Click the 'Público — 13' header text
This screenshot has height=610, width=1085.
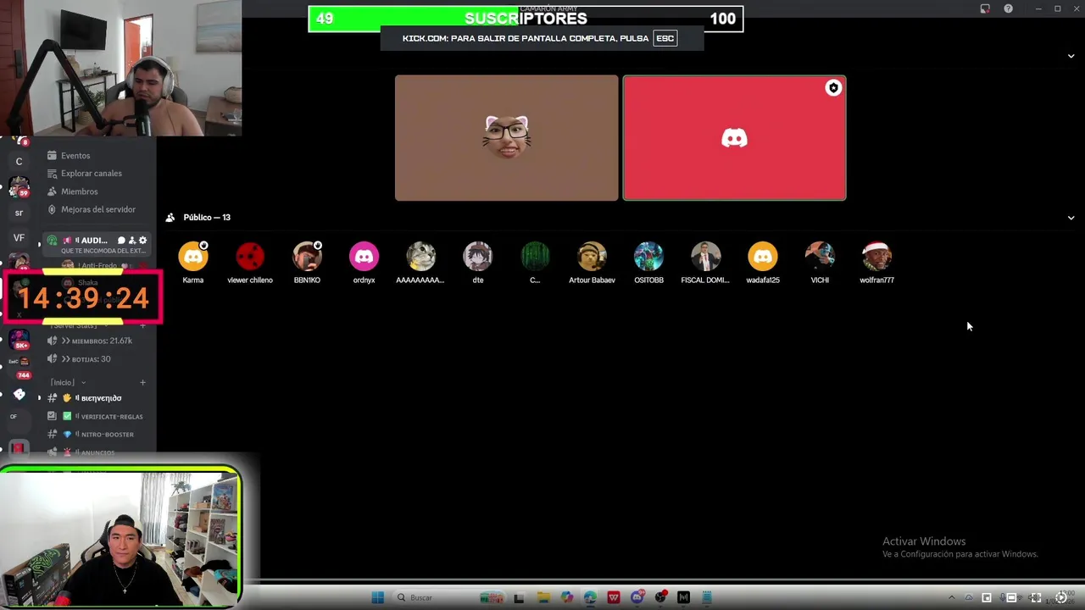pos(207,218)
